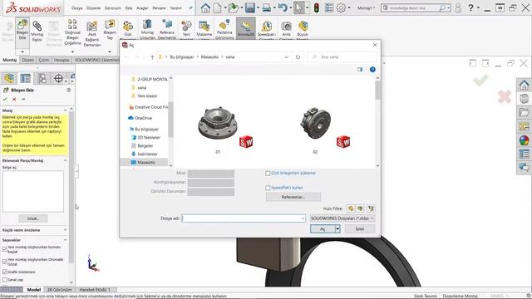The image size is (532, 299).
Task: Click the Bileşeni Taşı icon
Action: [x=110, y=24]
